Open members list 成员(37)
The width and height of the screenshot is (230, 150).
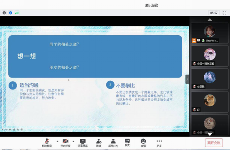click(113, 143)
